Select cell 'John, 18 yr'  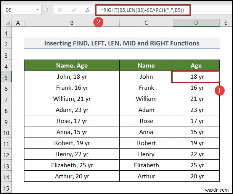coord(72,76)
